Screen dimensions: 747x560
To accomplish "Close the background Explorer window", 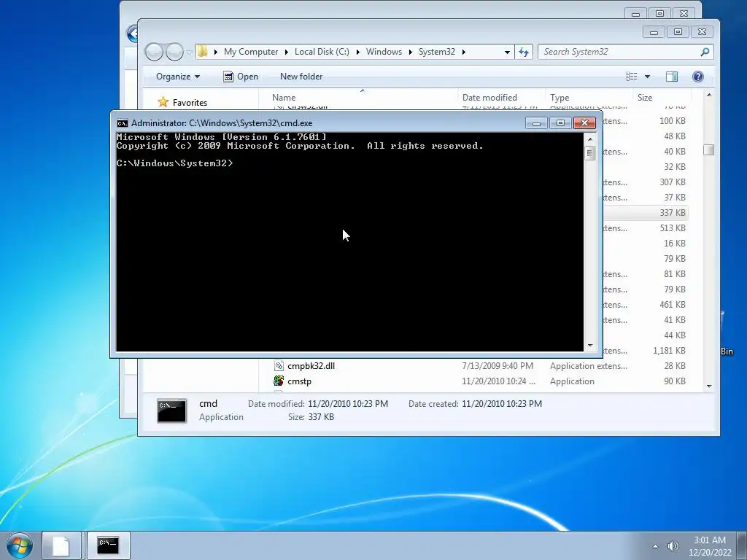I will 684,14.
